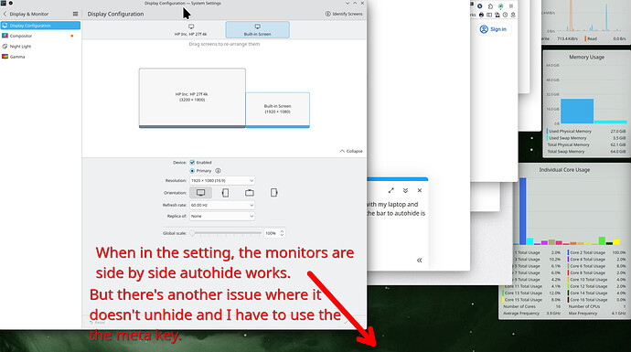Click the Core 16 Total Usage legend row
The image size is (631, 352).
597,300
